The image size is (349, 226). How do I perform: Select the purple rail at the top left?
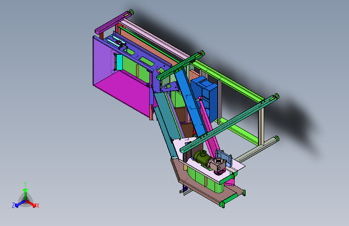pyautogui.click(x=113, y=22)
